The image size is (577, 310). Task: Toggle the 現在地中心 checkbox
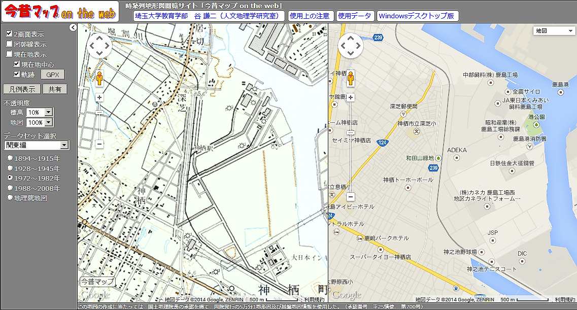pyautogui.click(x=16, y=64)
